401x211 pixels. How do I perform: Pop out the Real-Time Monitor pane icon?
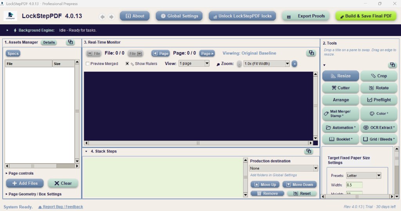(x=311, y=53)
